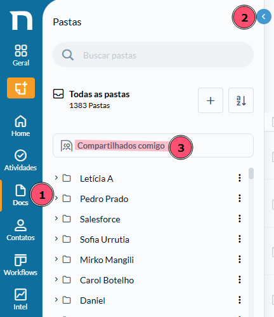The width and height of the screenshot is (274, 317).
Task: Go to Home in sidebar
Action: [20, 126]
